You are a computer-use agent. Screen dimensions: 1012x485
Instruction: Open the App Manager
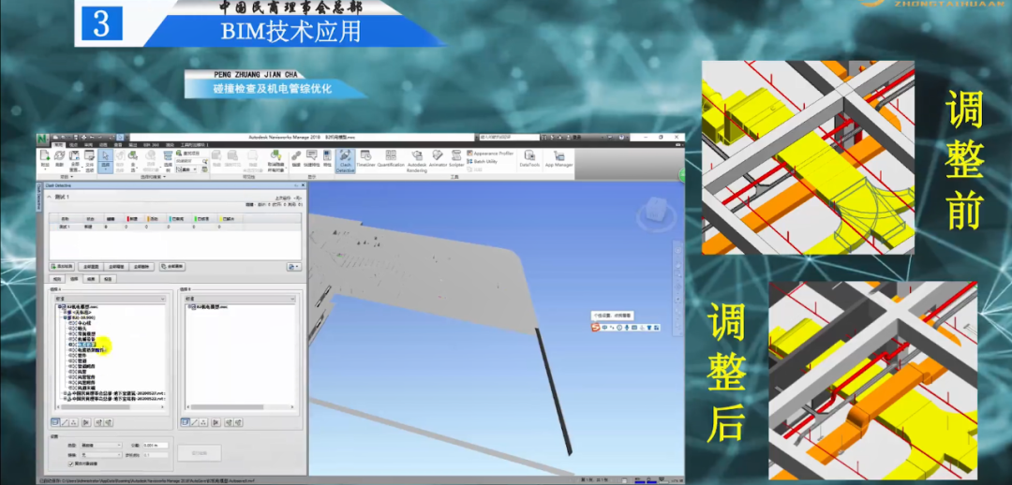pos(558,158)
